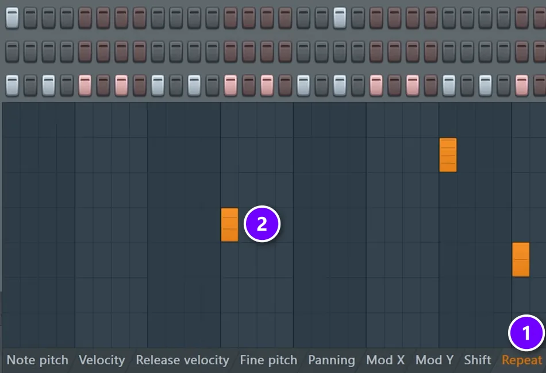Turn off pink step 23 in bottom row
This screenshot has height=373, width=546.
pos(412,85)
